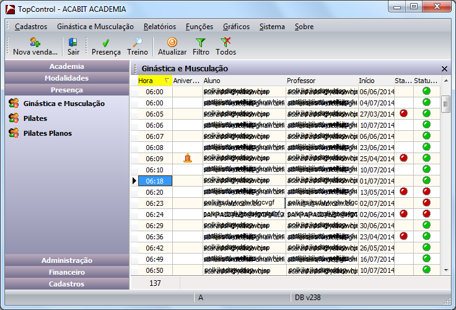The image size is (456, 310).
Task: Click the date 25/04/2014
Action: 377,159
